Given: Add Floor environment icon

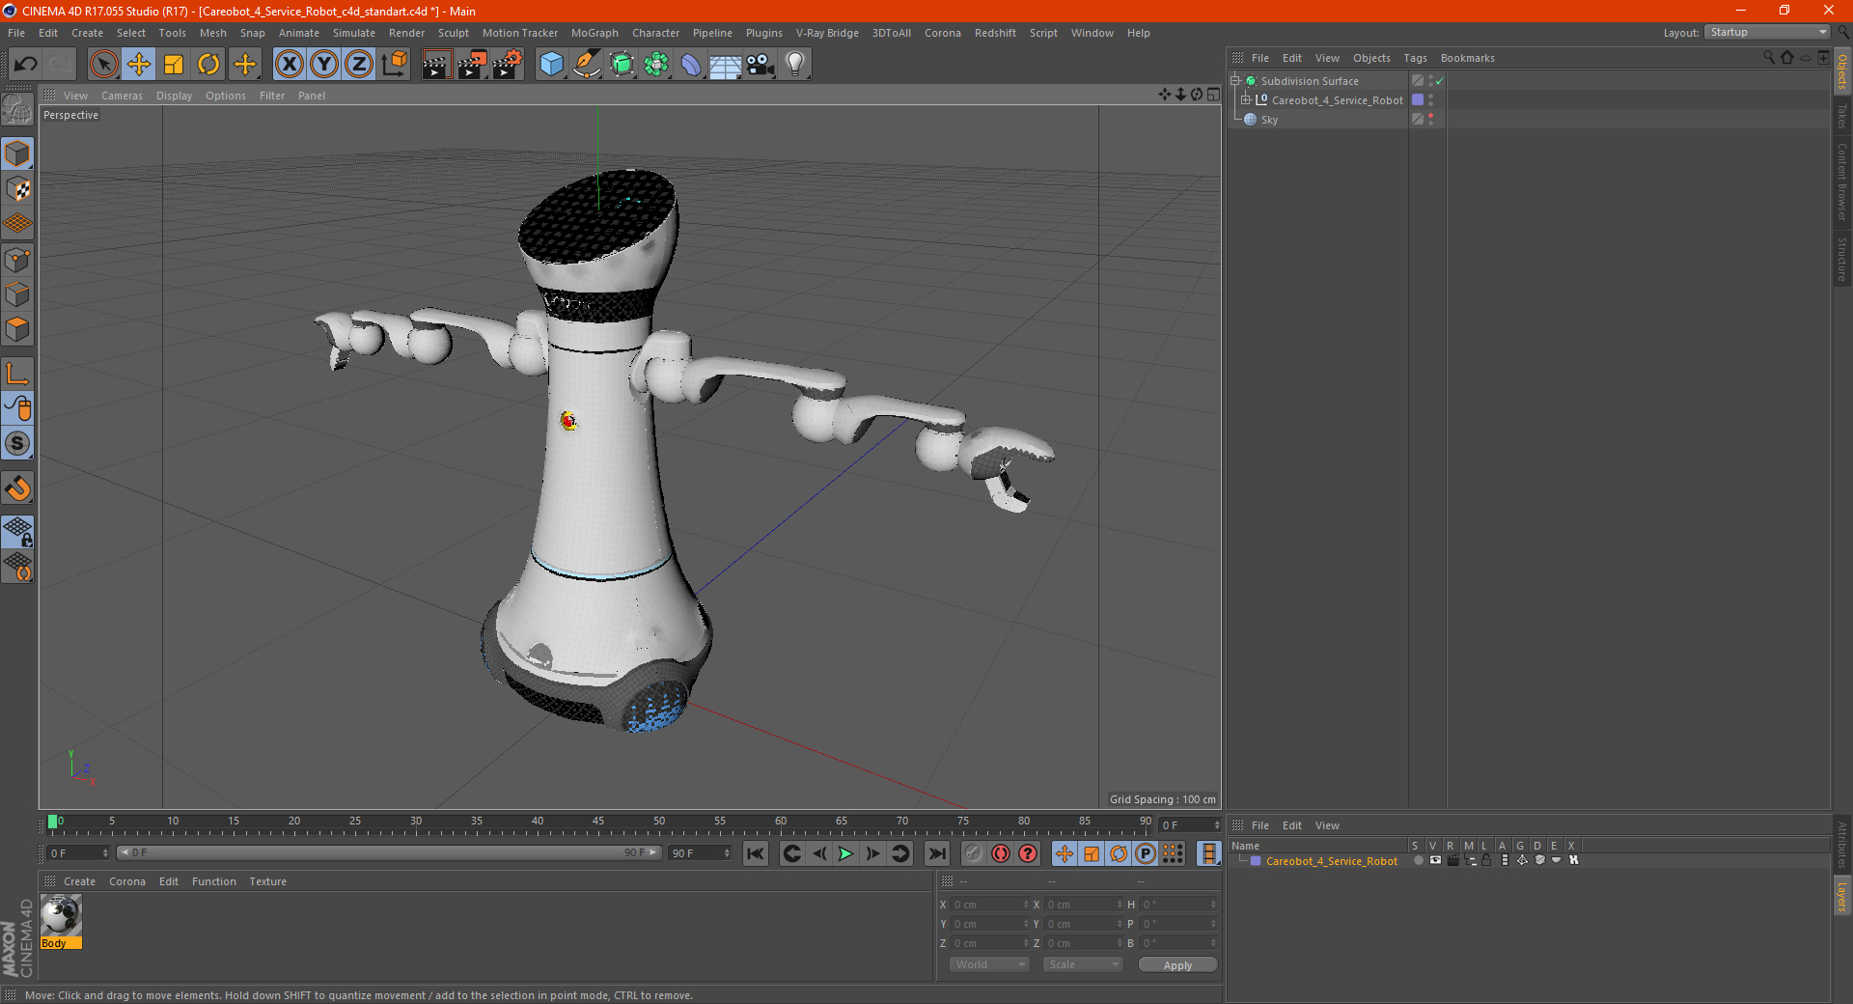Looking at the screenshot, I should click(725, 65).
